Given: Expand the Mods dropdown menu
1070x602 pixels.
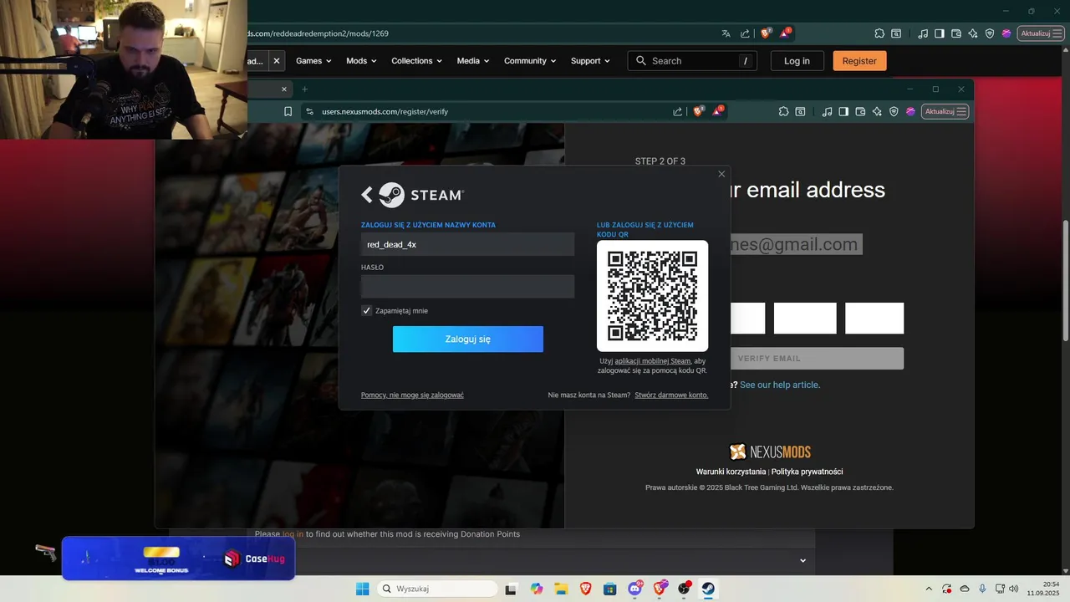Looking at the screenshot, I should [361, 61].
